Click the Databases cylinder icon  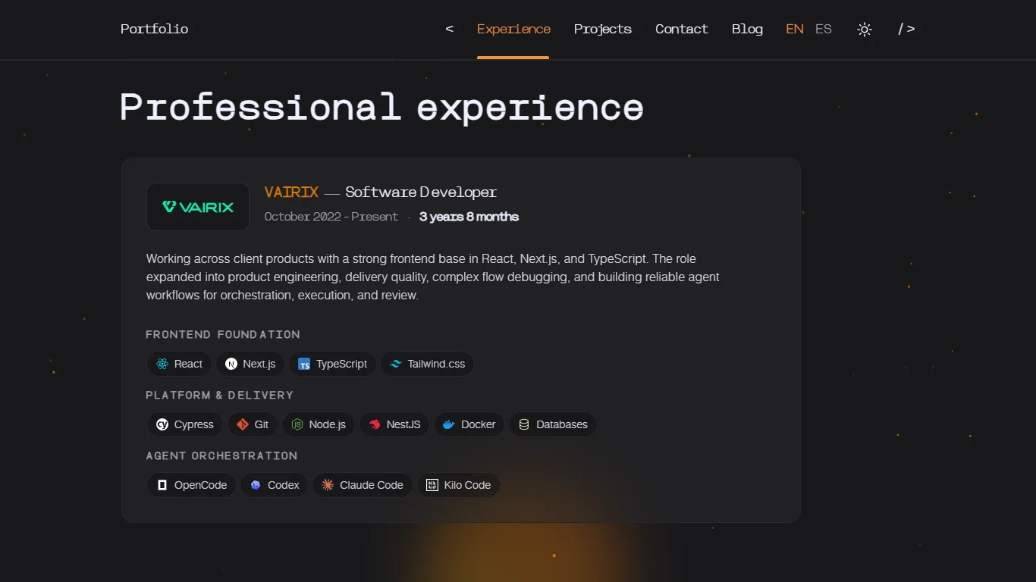point(524,424)
